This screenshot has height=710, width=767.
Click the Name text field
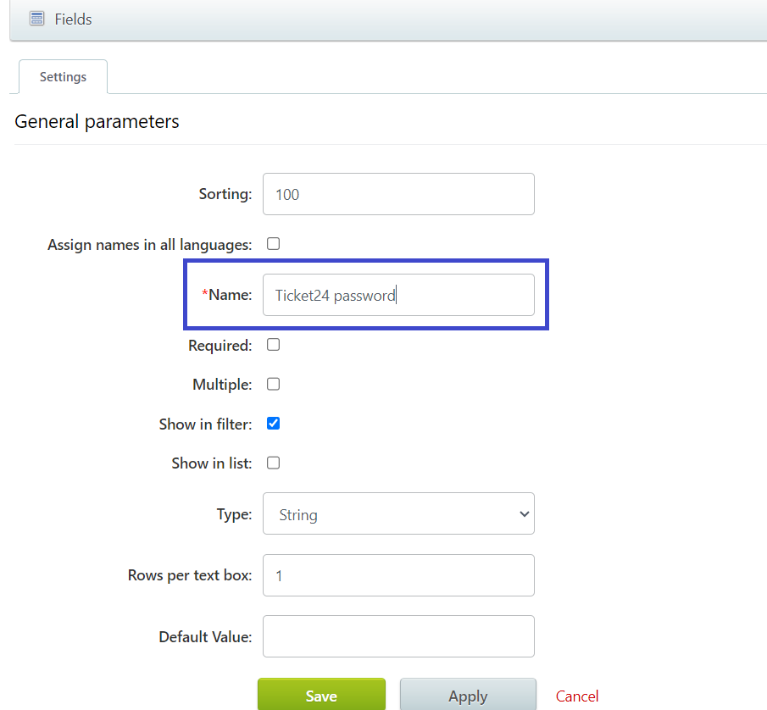click(398, 295)
